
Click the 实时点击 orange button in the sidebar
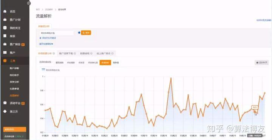point(15,129)
